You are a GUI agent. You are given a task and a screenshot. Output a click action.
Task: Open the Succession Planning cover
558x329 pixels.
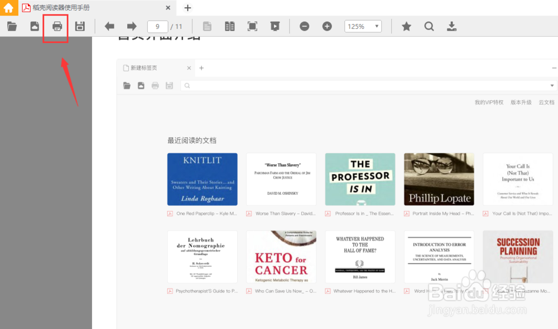click(x=518, y=257)
